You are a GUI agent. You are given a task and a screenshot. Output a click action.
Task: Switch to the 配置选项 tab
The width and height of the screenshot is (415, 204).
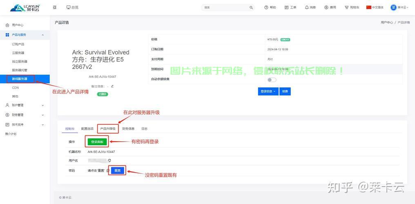(87, 129)
